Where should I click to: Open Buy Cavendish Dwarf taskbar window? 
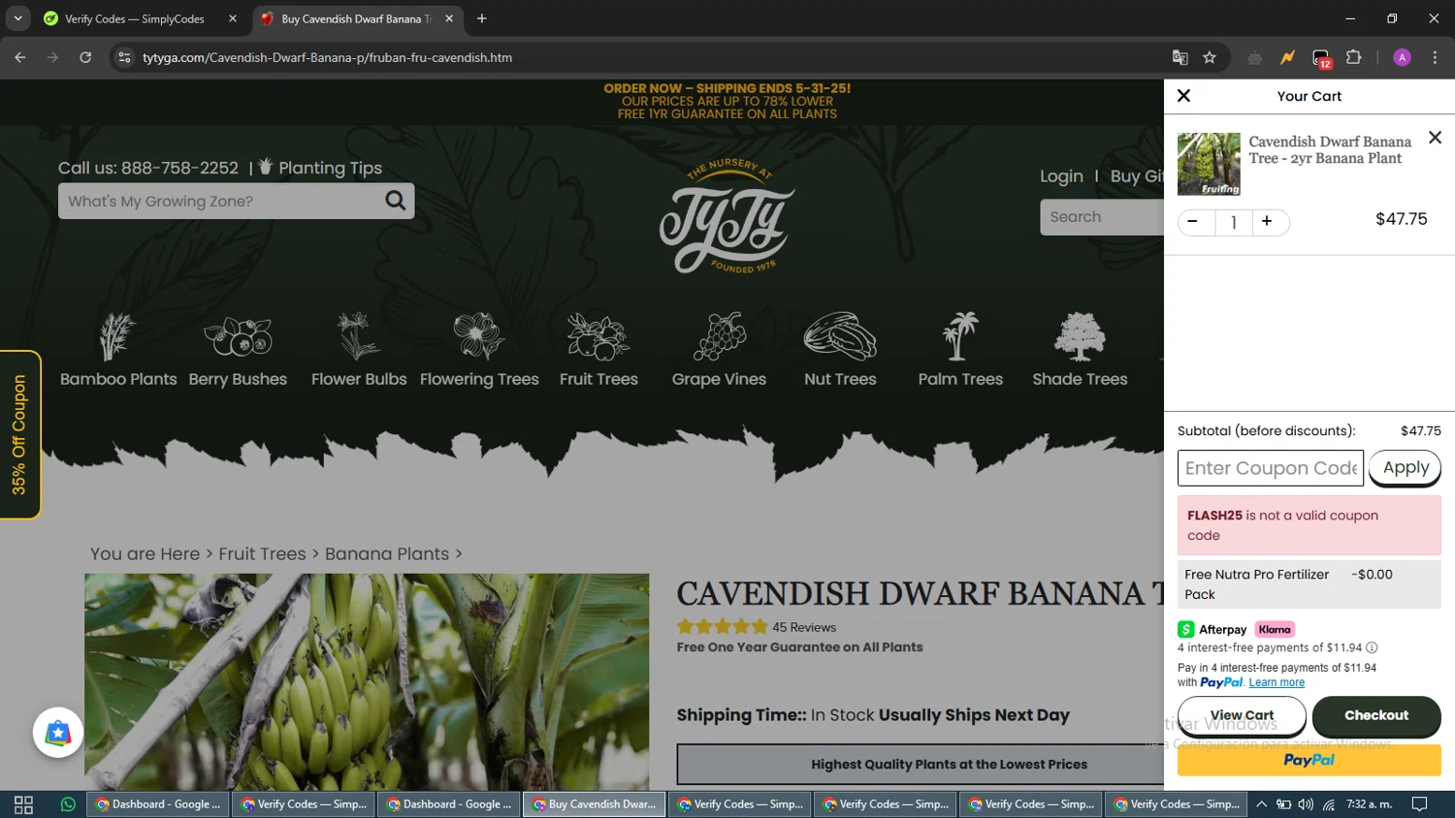tap(595, 804)
